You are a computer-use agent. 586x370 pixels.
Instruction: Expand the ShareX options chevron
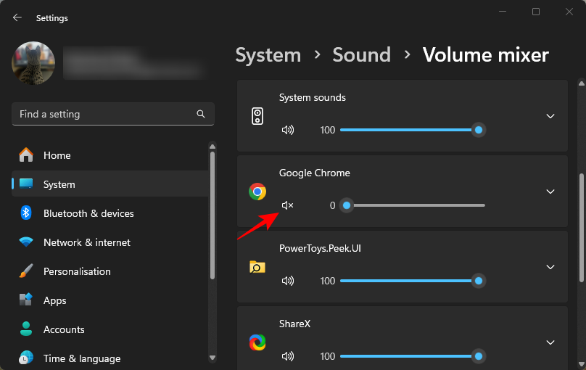tap(550, 342)
